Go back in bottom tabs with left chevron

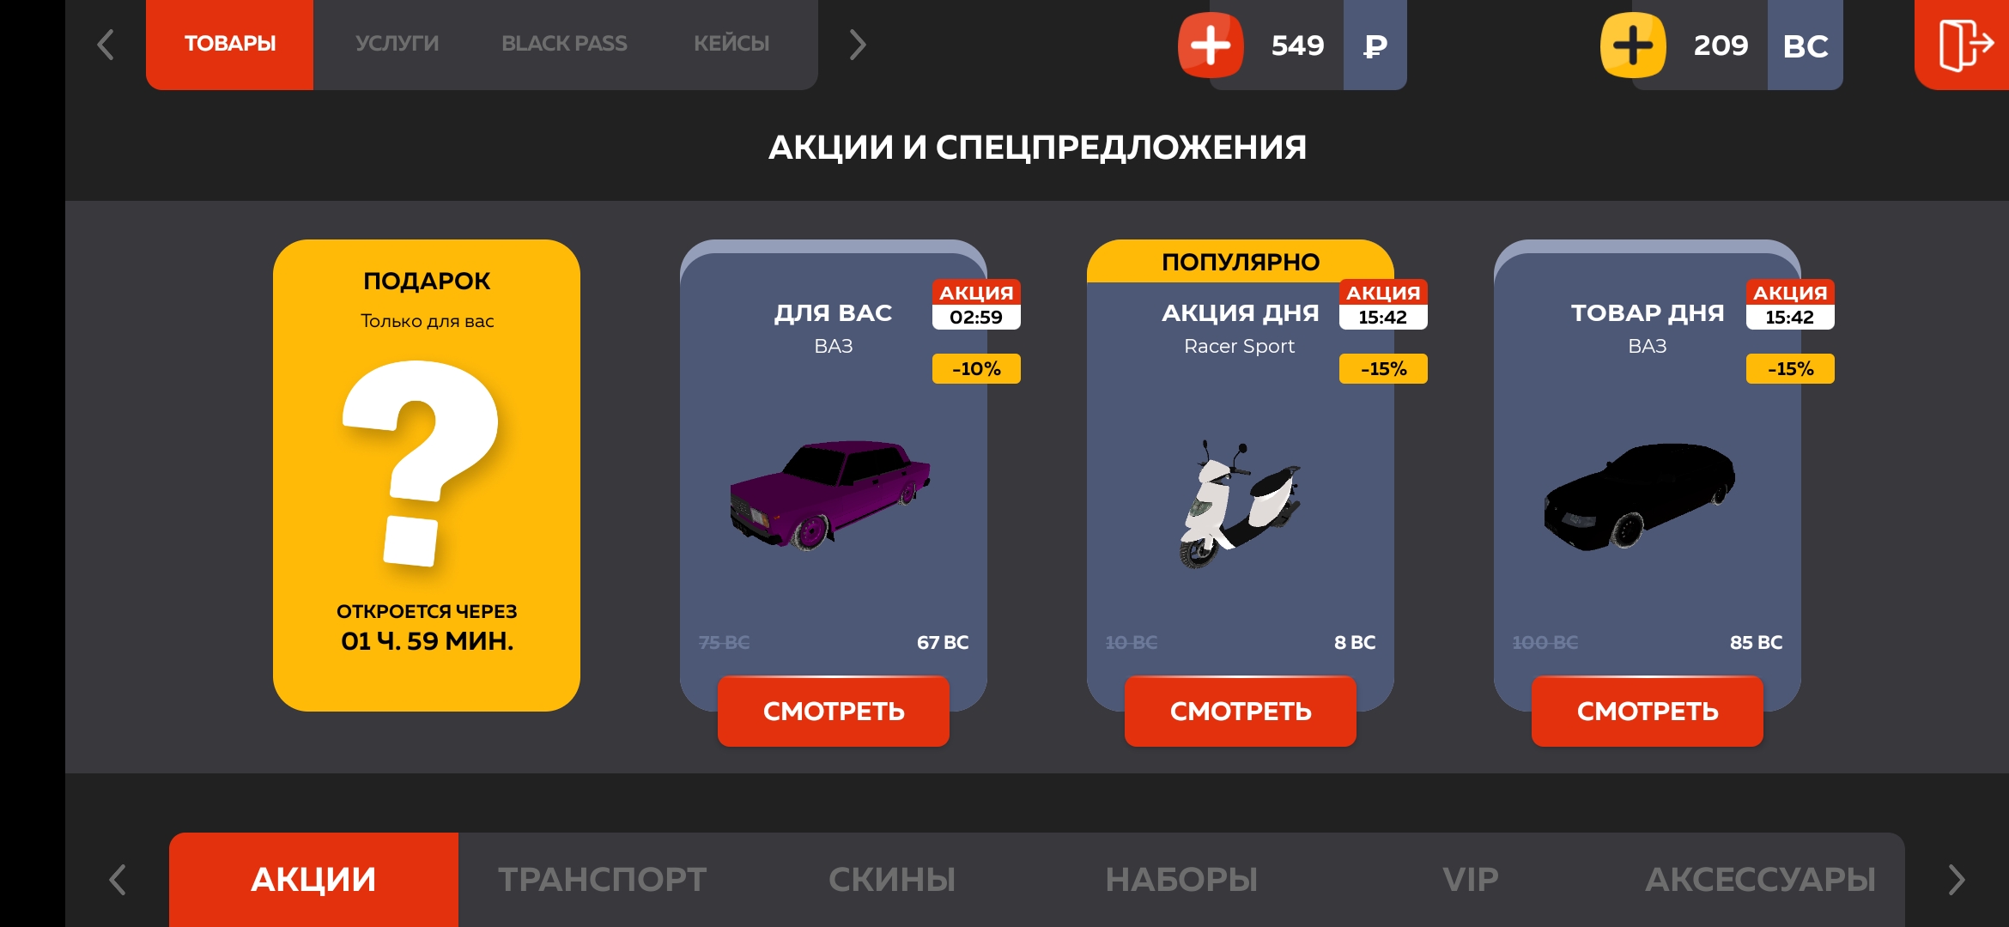point(118,880)
